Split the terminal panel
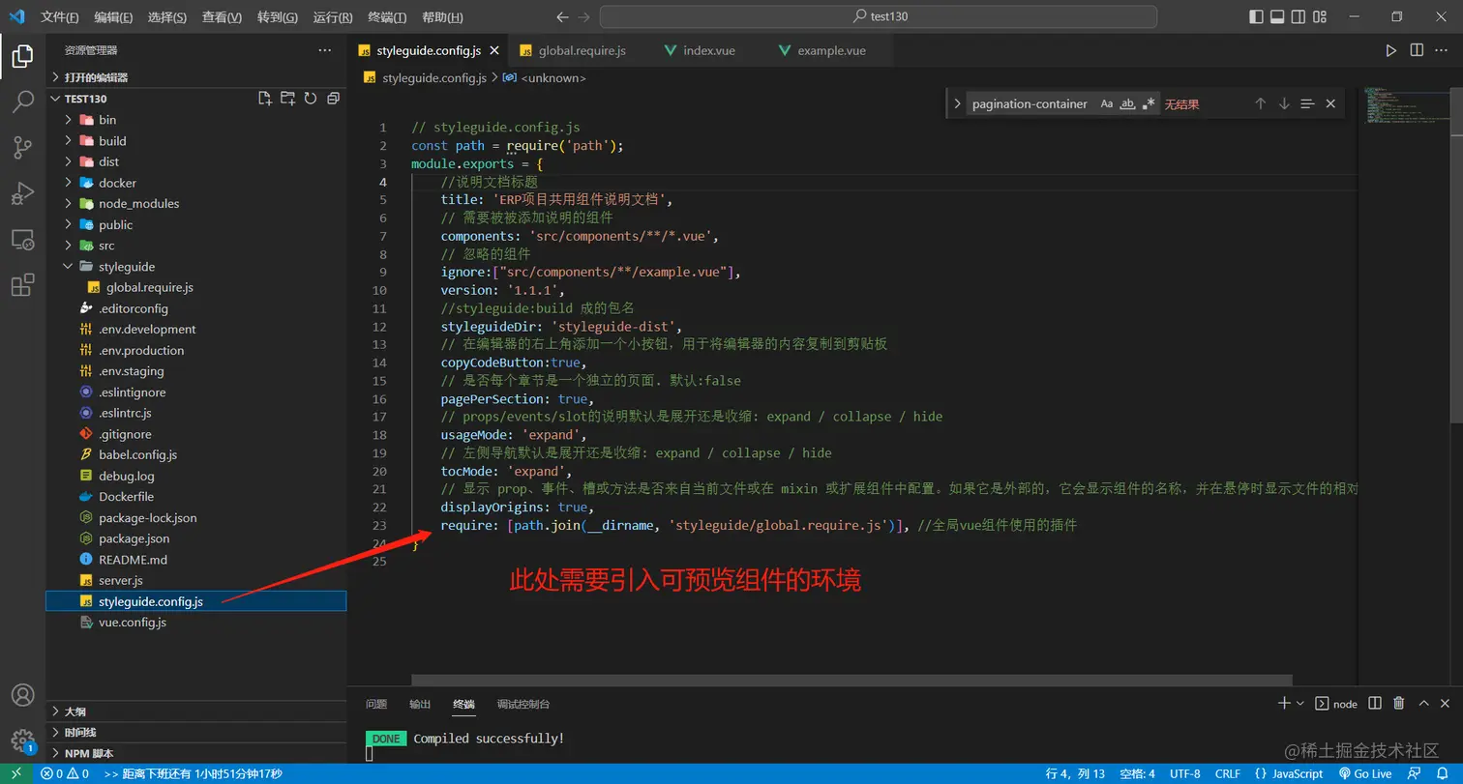Screen dimensions: 1463x784 (x=1375, y=704)
